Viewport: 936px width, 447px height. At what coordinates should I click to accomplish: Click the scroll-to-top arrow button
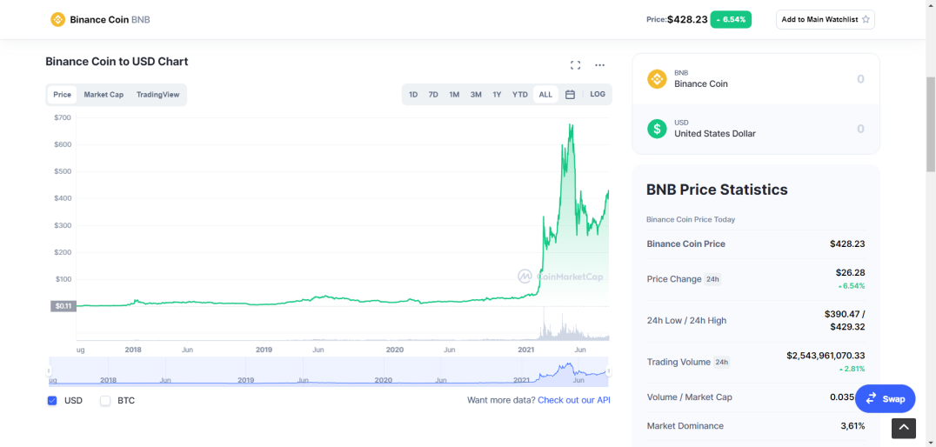tap(904, 427)
